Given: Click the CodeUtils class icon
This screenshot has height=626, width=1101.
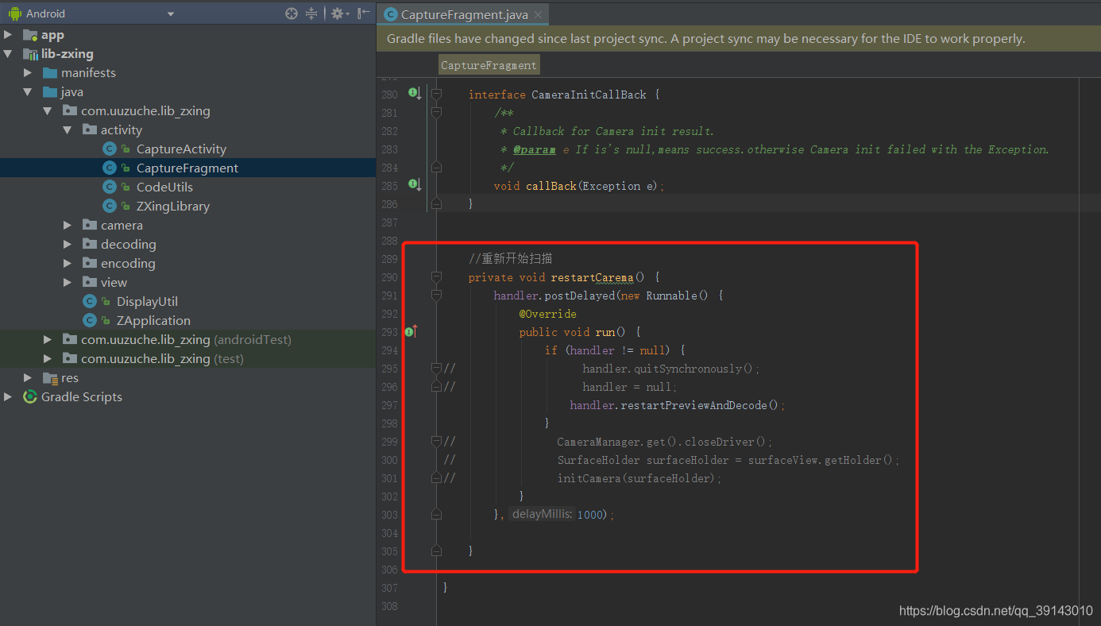Looking at the screenshot, I should coord(110,187).
